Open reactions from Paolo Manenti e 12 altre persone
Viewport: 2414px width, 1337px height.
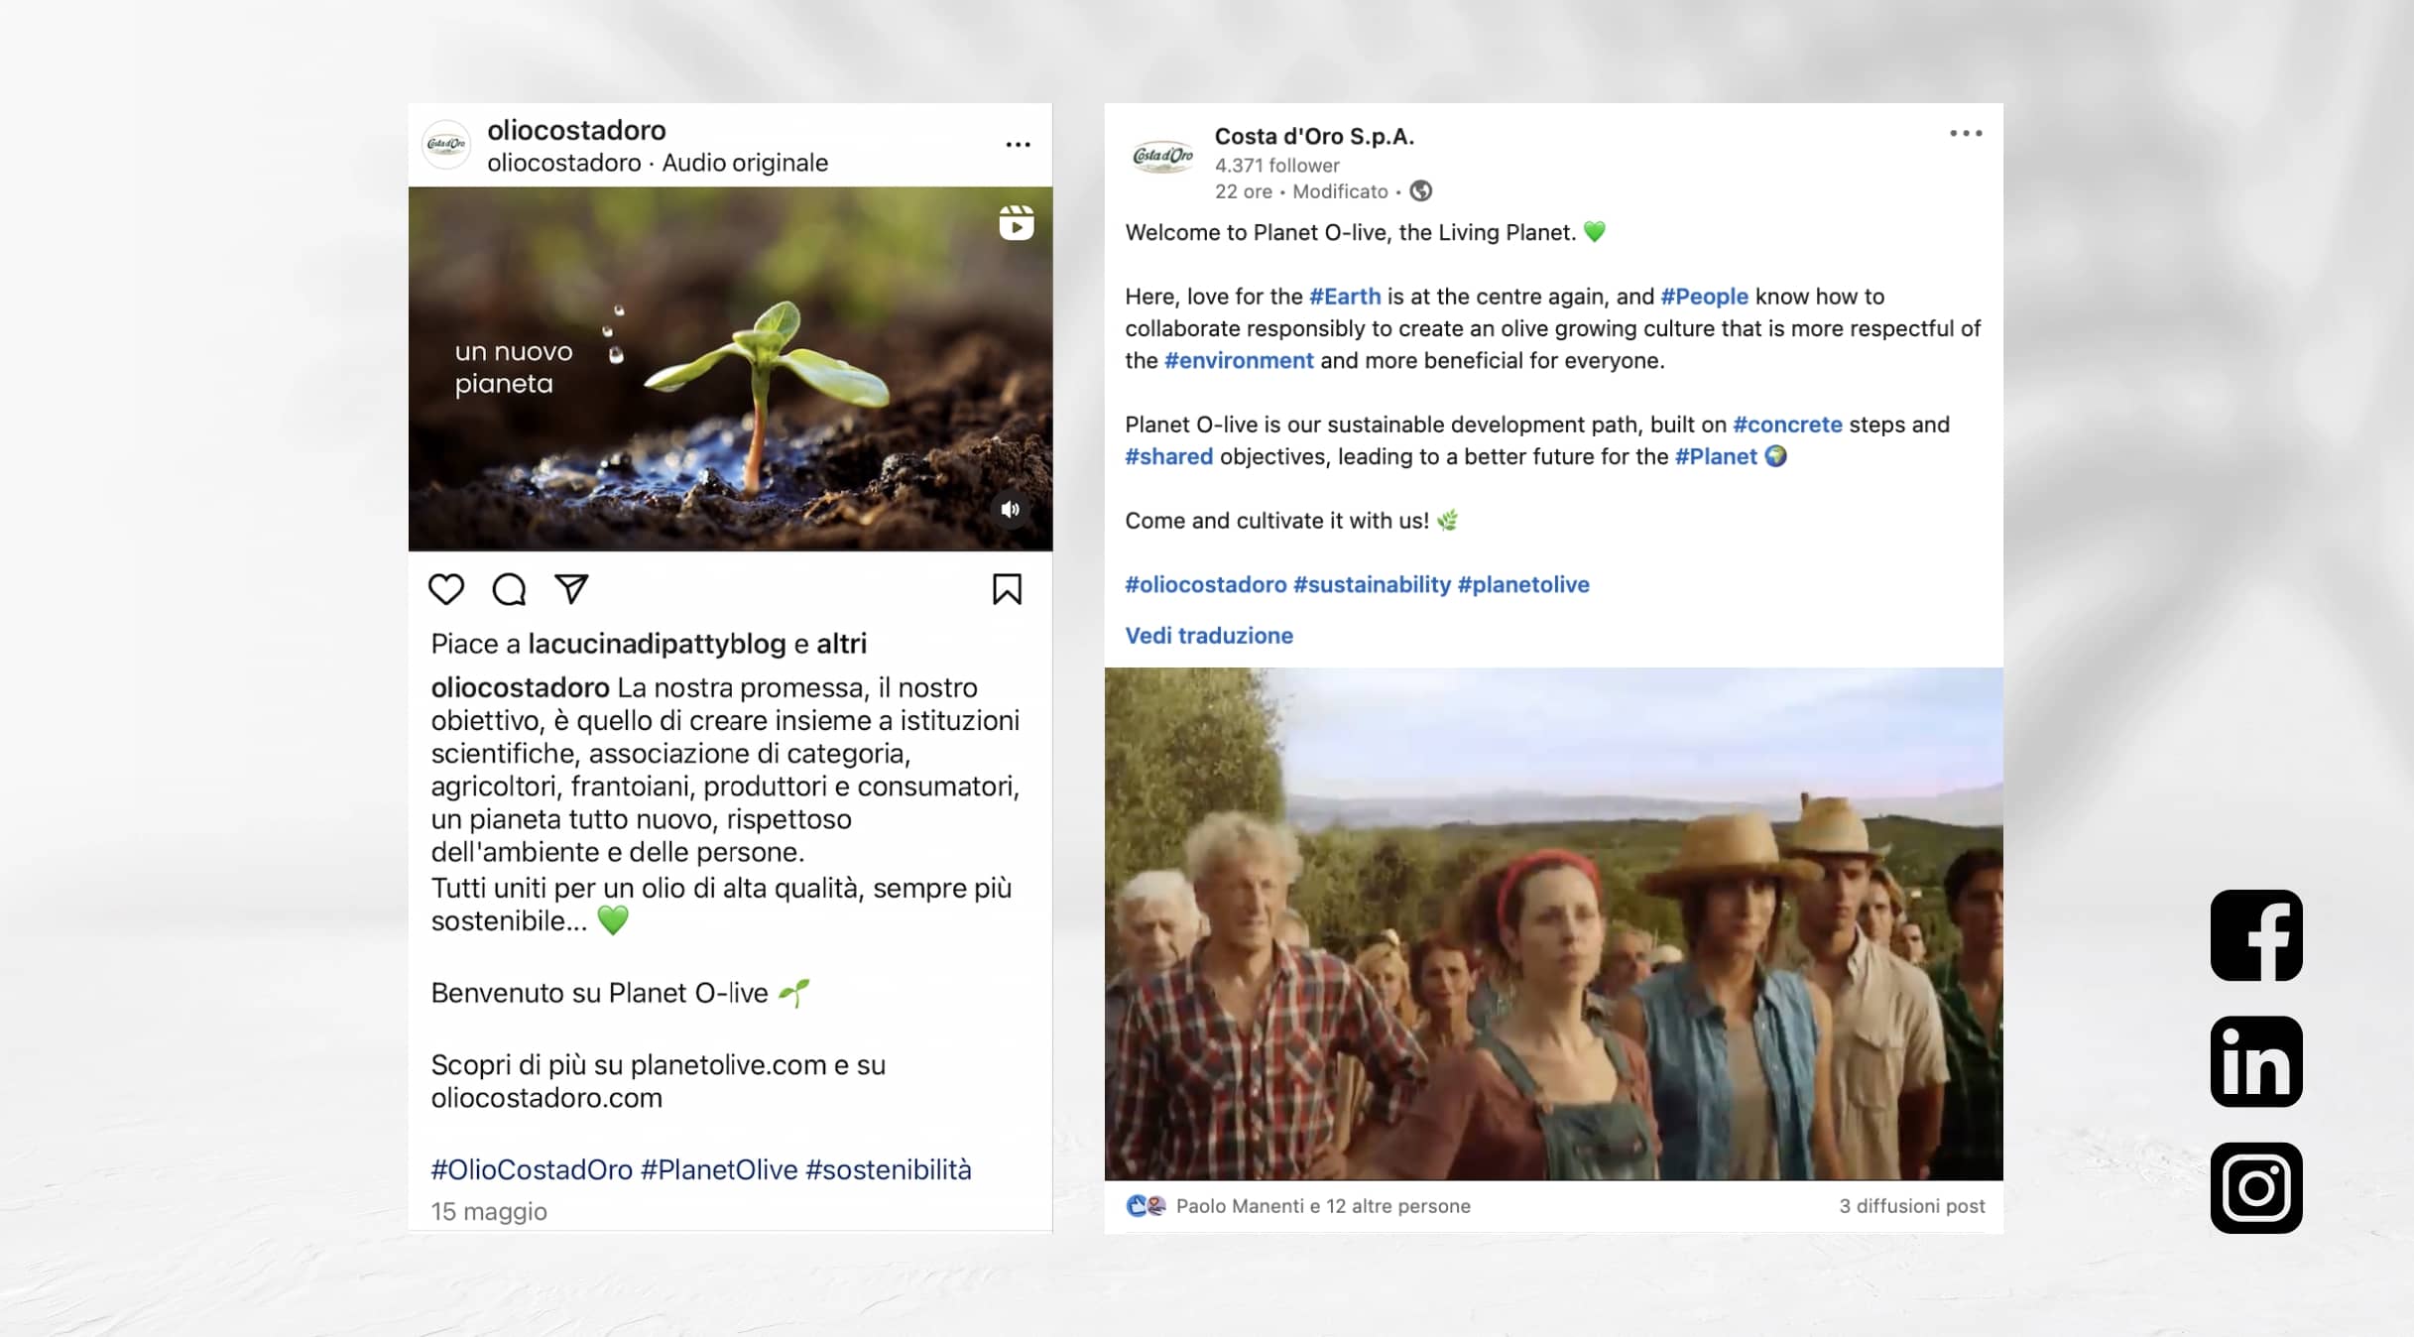point(1323,1206)
